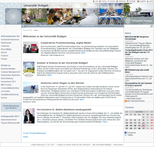Open the 'Mit Behinderung auto-mobil leben' news item
Image resolution: width=154 pixels, height=147 pixels.
[x=137, y=71]
